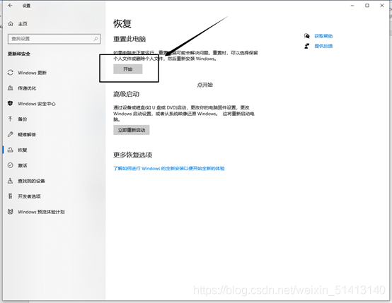The height and width of the screenshot is (303, 392).
Task: Click the 传递优化 sidebar icon
Action: (10, 88)
